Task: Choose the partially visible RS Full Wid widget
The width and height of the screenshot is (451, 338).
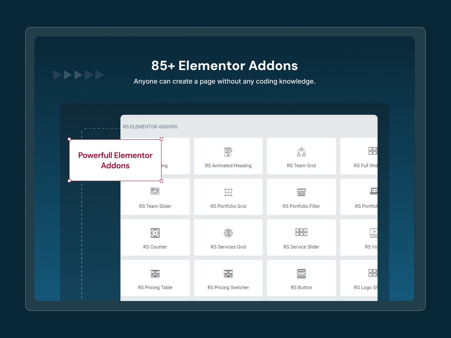Action: tap(359, 156)
